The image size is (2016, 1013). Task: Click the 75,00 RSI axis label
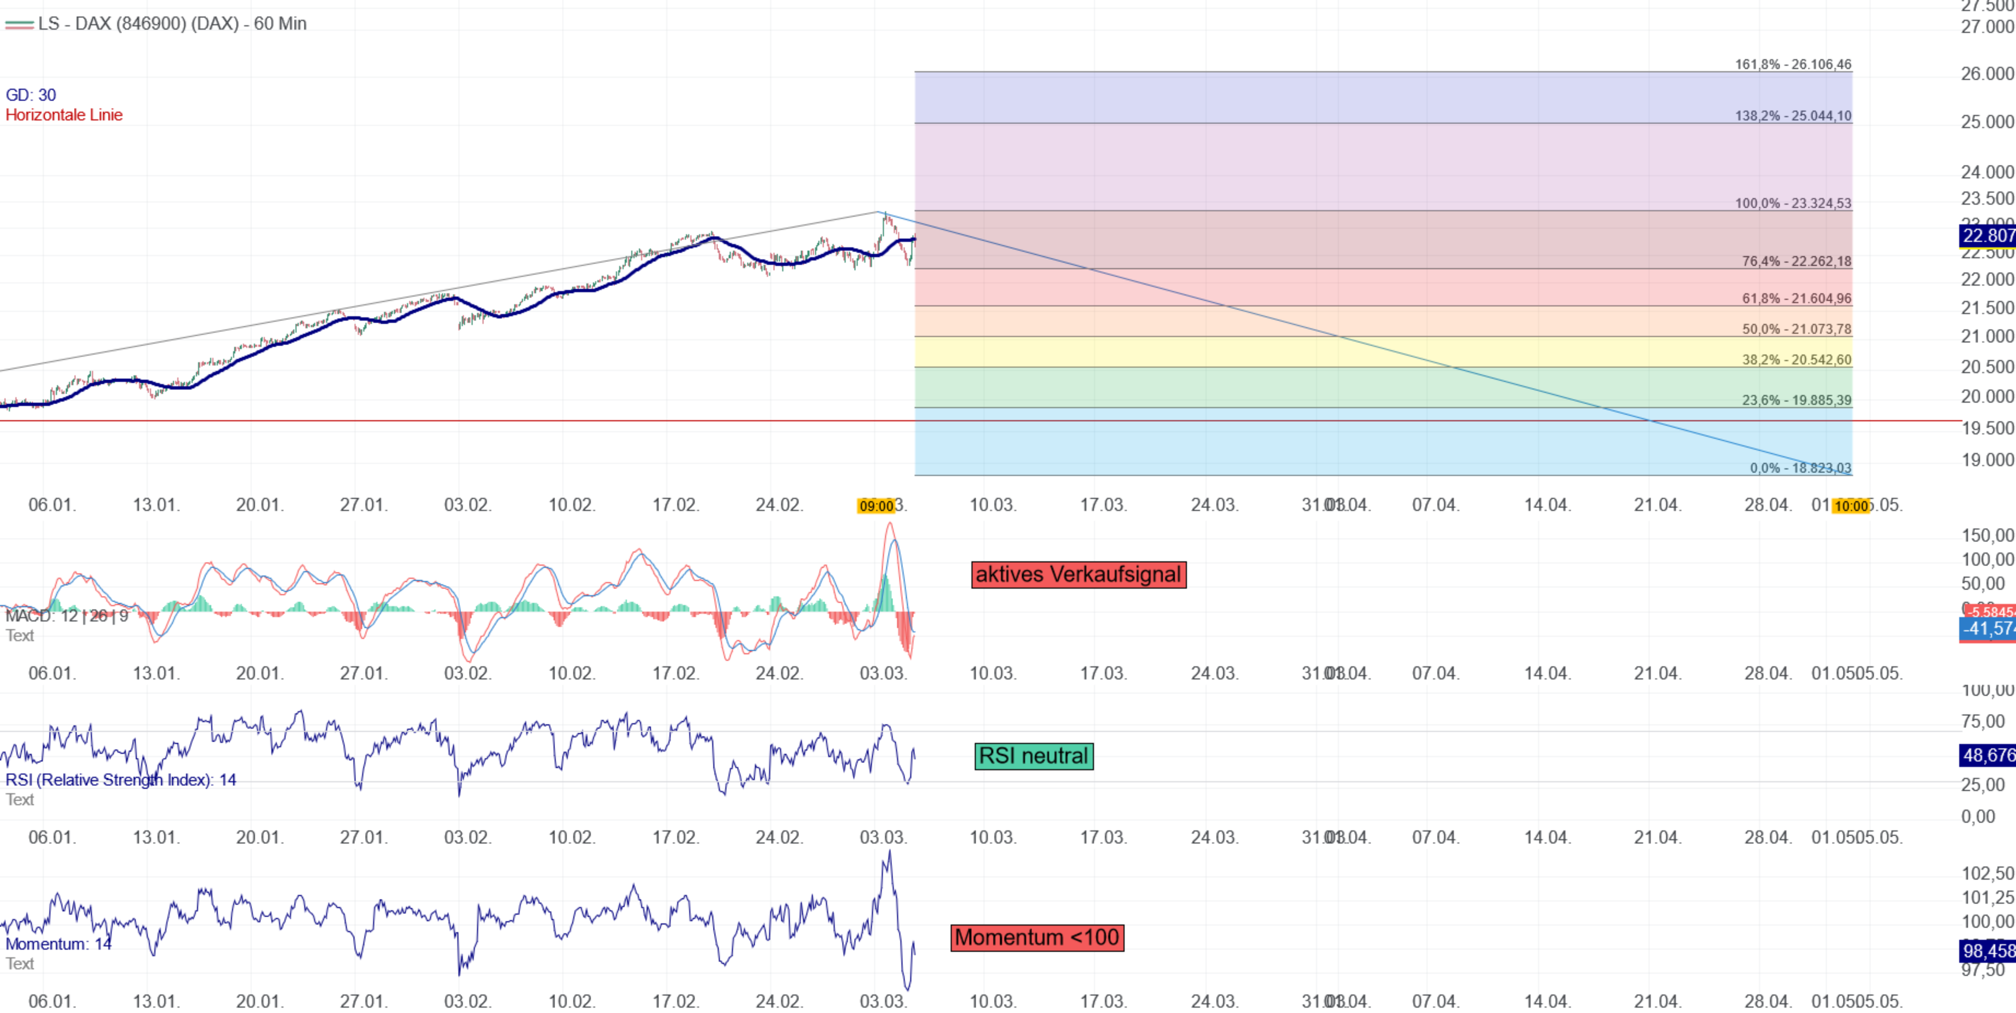(x=1982, y=721)
